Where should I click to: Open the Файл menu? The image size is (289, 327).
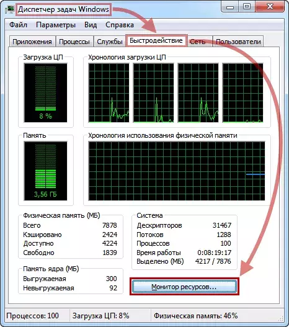tap(18, 25)
